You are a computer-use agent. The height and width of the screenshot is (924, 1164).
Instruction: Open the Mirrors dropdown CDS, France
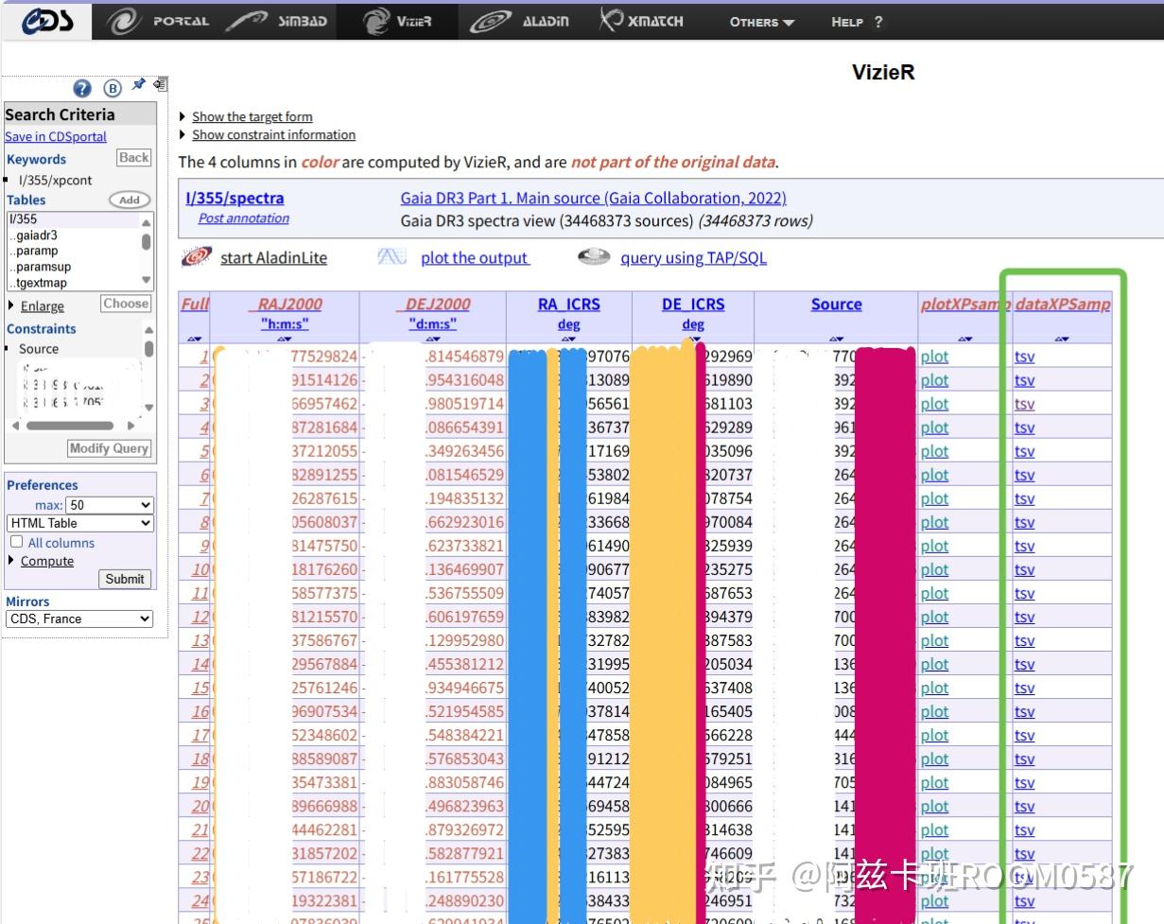coord(79,619)
